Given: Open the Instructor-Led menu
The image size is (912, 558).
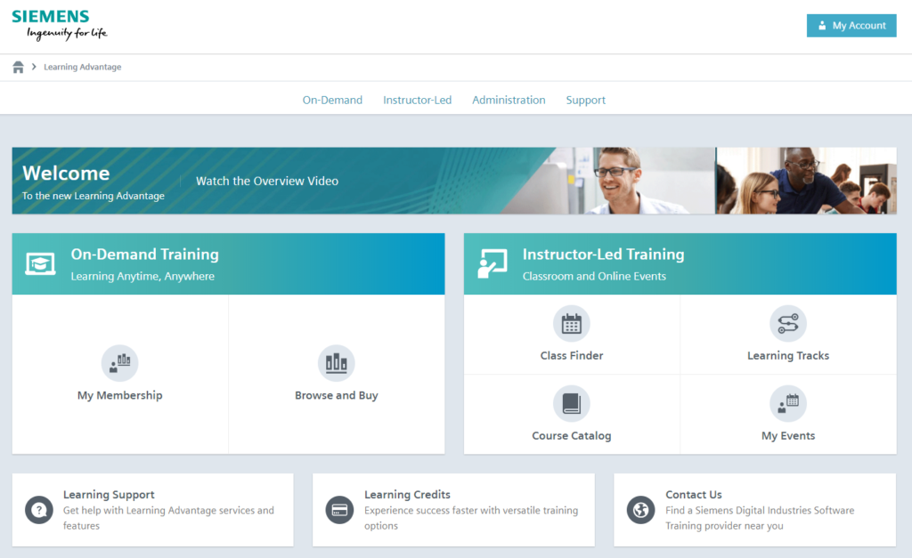Looking at the screenshot, I should coord(417,100).
